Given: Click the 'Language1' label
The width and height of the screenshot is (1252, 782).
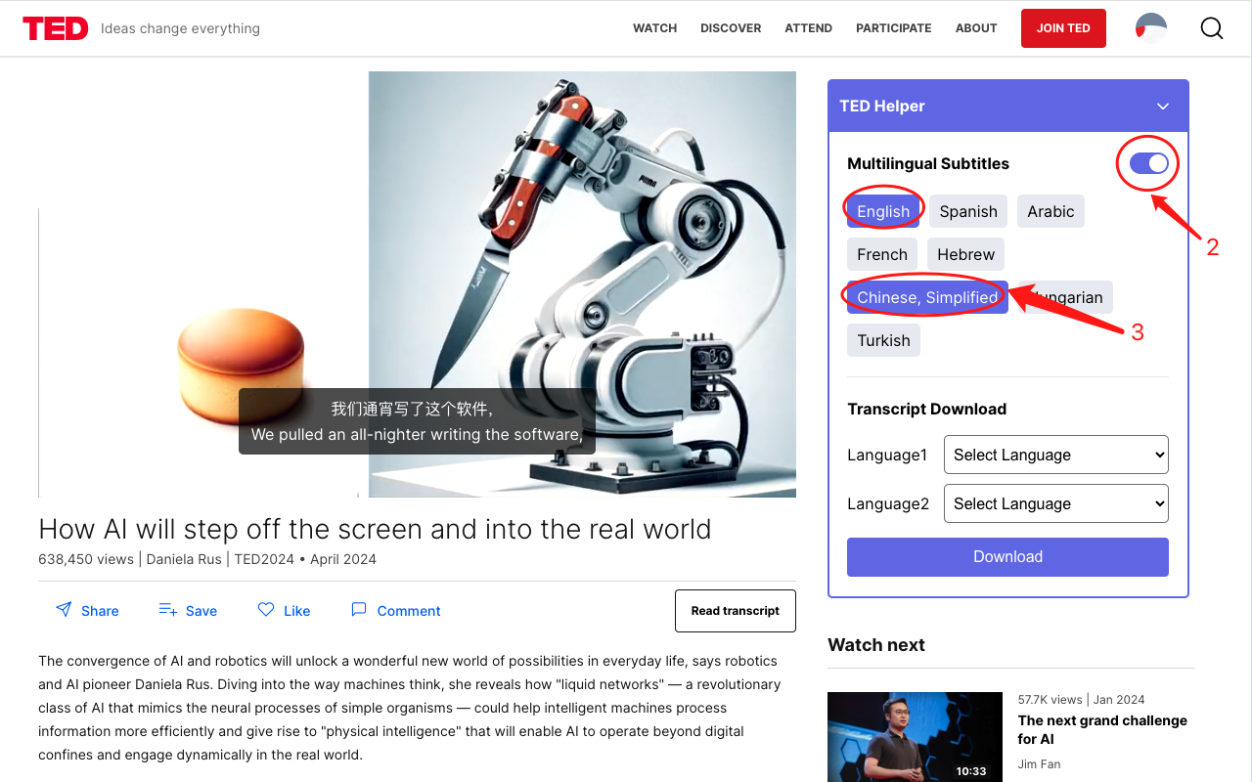Looking at the screenshot, I should (x=887, y=455).
